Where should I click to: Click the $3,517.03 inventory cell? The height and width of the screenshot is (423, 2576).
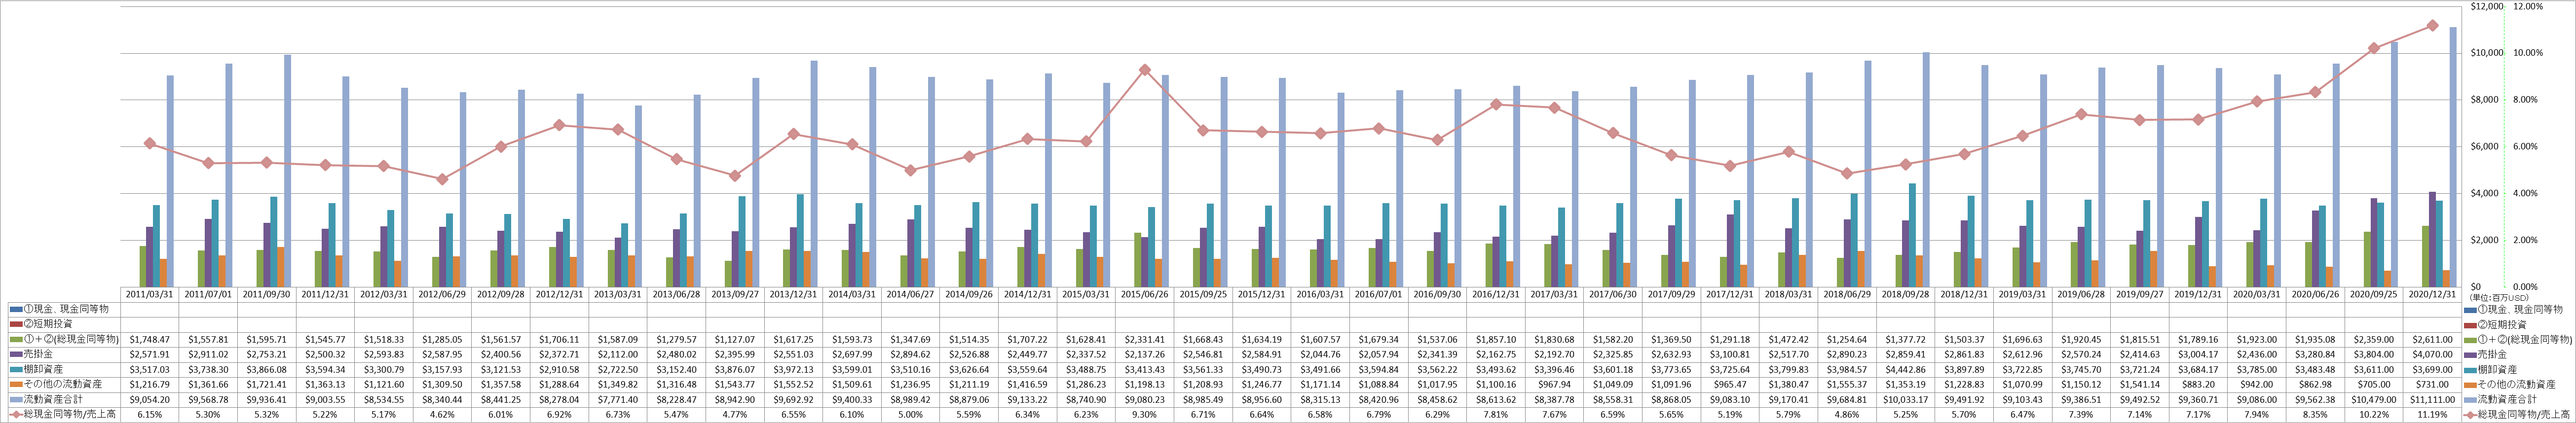click(149, 370)
